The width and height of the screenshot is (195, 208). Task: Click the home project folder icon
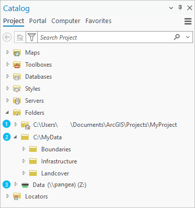[x=26, y=125]
